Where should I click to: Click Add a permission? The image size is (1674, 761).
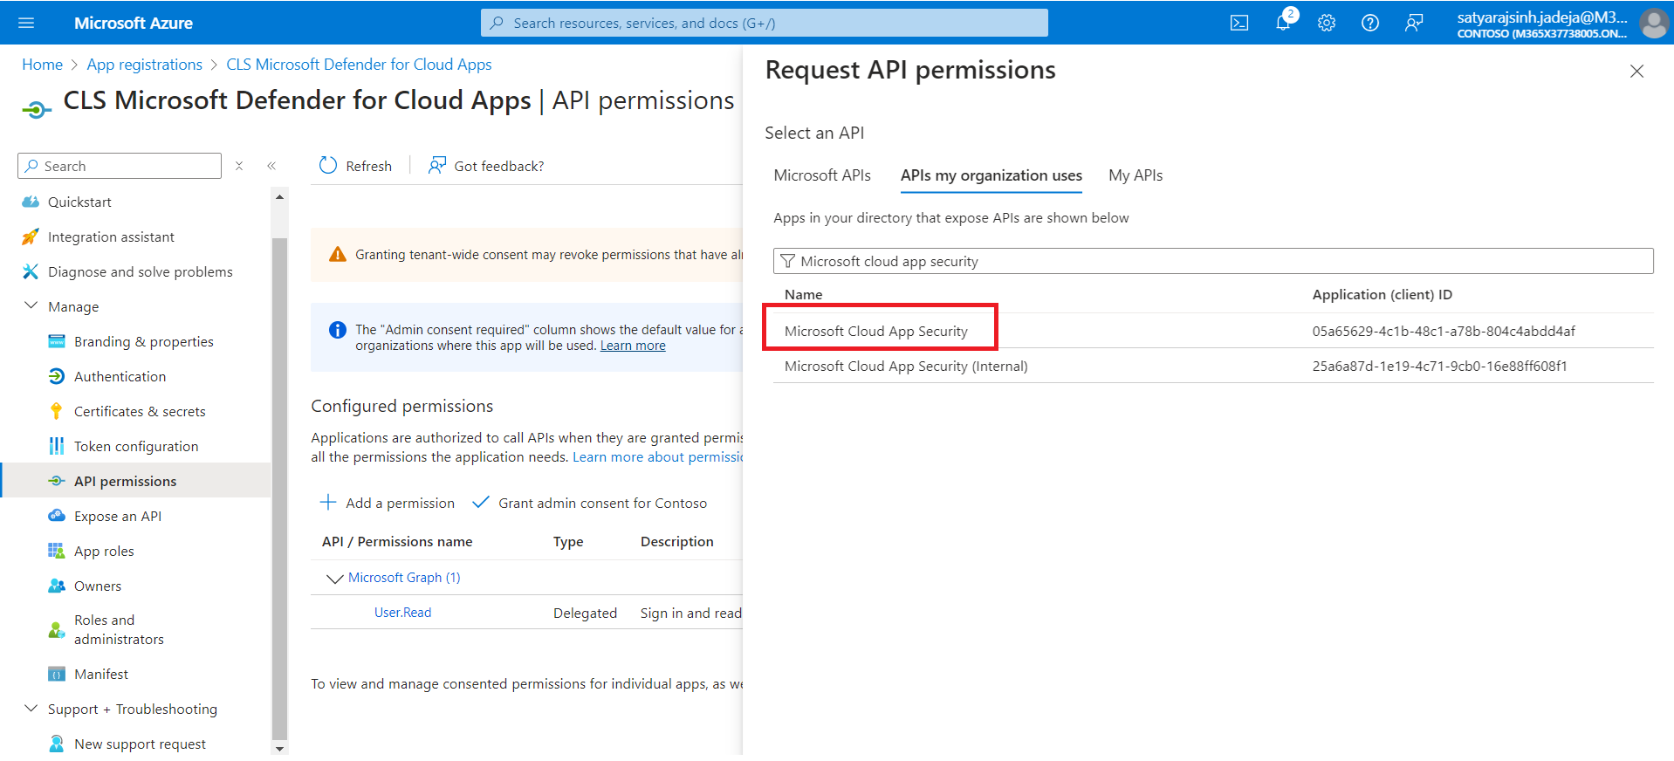coord(388,503)
